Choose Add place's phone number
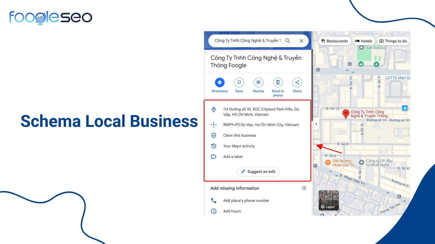The height and width of the screenshot is (244, 435). click(x=246, y=201)
